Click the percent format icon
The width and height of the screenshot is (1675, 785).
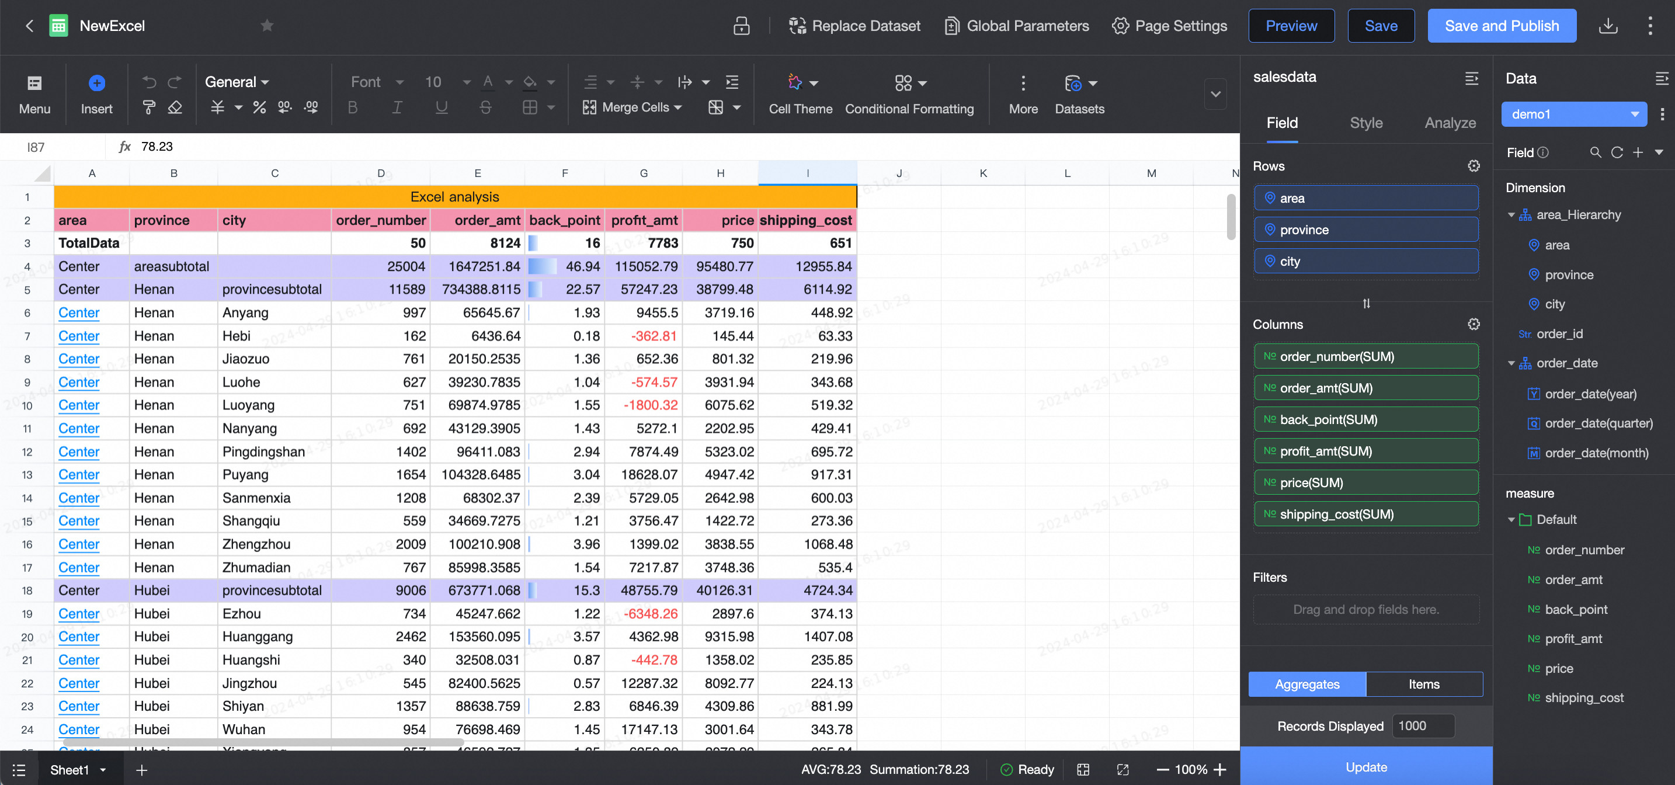click(x=259, y=107)
